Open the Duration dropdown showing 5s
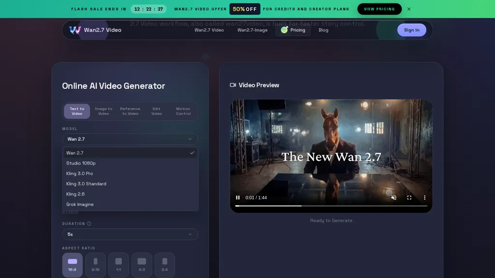 pyautogui.click(x=130, y=234)
